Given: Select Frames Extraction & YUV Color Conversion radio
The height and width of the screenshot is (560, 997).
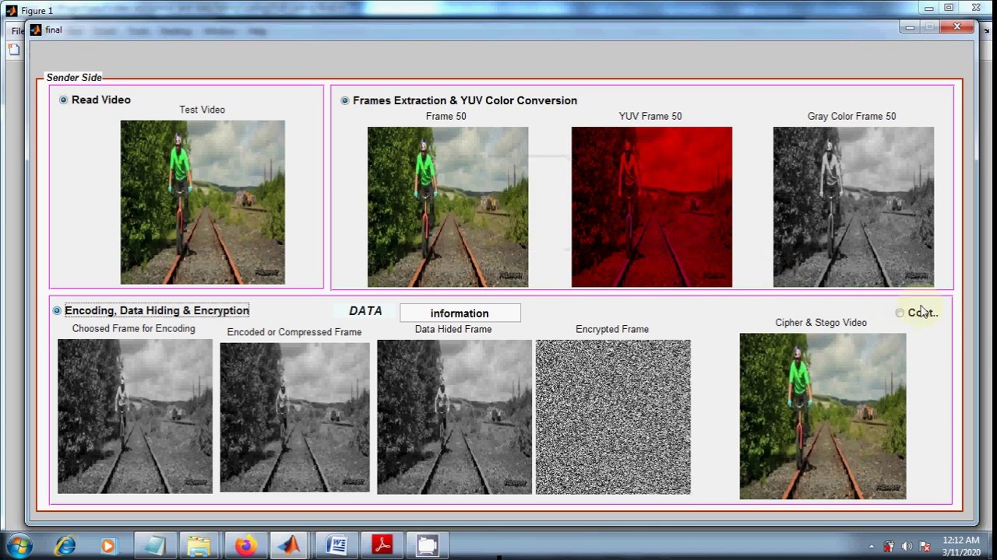Looking at the screenshot, I should pos(344,100).
